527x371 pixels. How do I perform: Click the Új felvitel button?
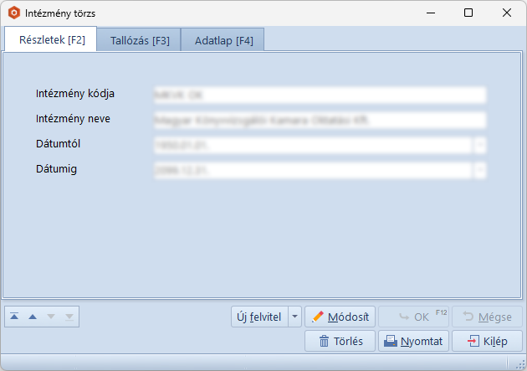(259, 317)
